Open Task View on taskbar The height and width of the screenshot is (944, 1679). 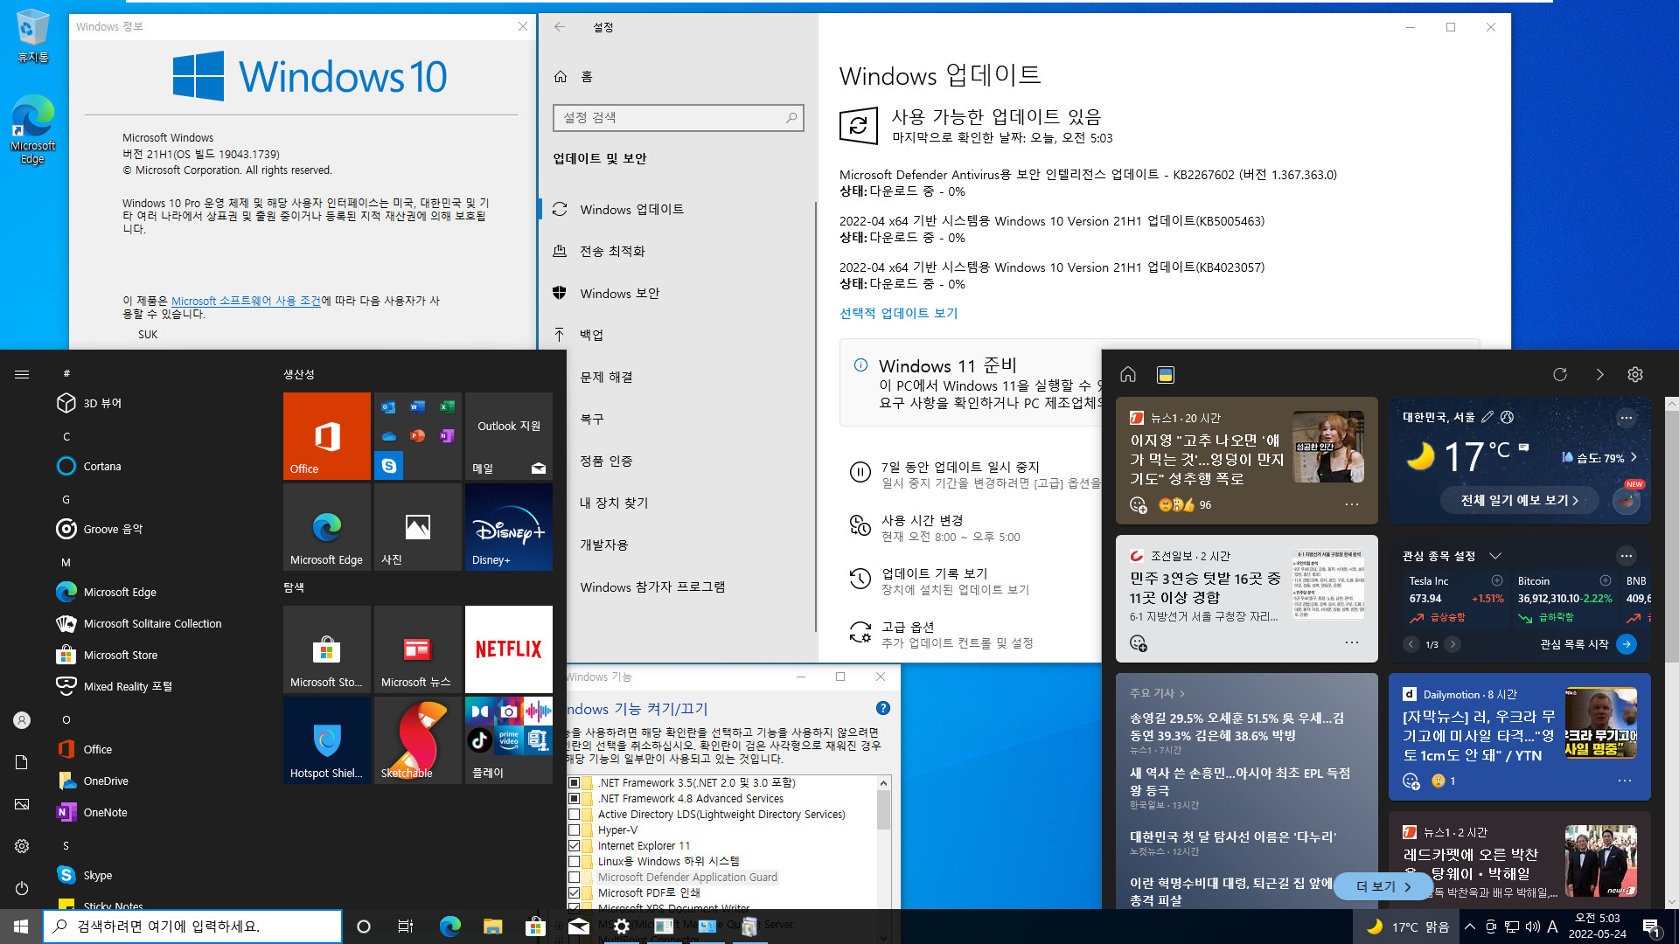(405, 927)
